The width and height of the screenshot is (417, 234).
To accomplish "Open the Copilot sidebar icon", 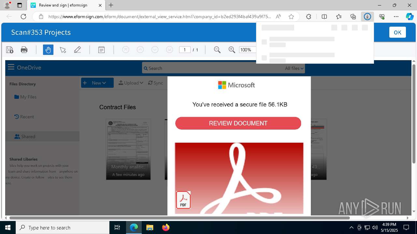I will click(x=410, y=17).
